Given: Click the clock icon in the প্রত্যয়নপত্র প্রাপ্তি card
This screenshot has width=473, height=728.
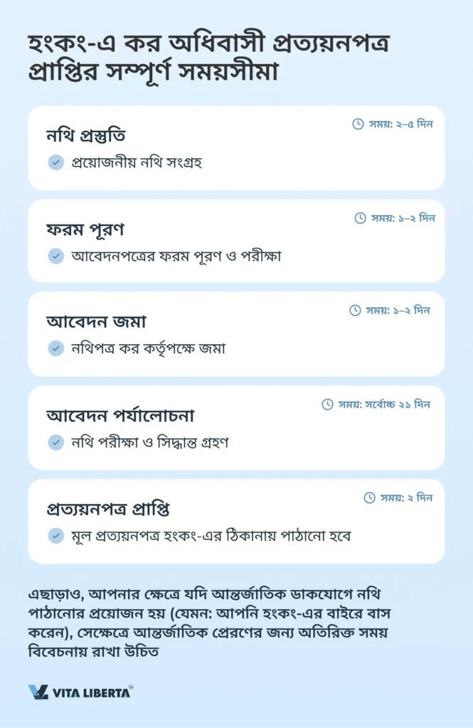Looking at the screenshot, I should click(369, 498).
